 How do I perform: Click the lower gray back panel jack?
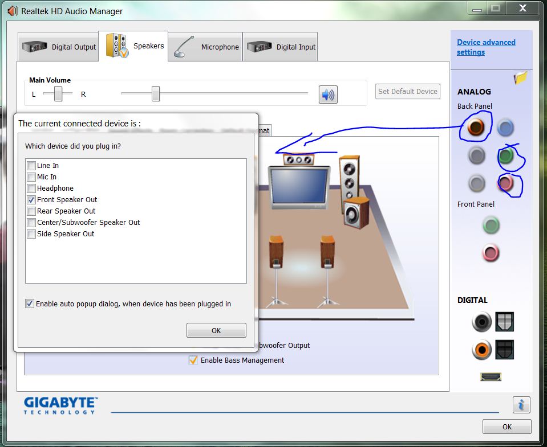(x=476, y=183)
